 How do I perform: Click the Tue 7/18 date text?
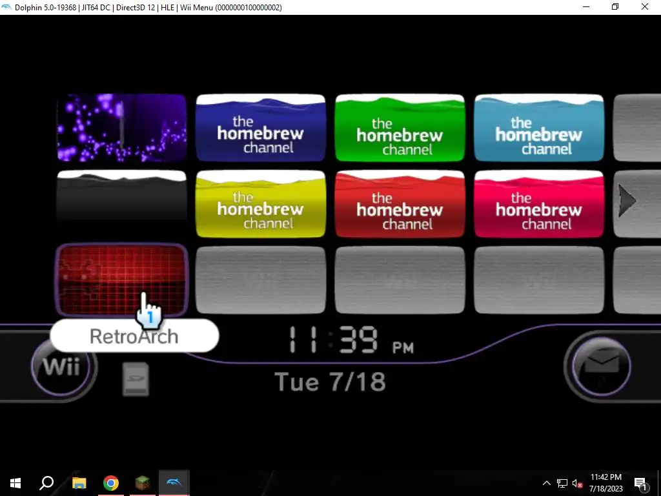[330, 382]
